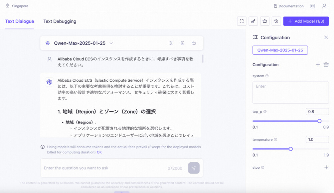Click the fullscreen expand icon
Screen dimensions: 334x193
(x=241, y=21)
